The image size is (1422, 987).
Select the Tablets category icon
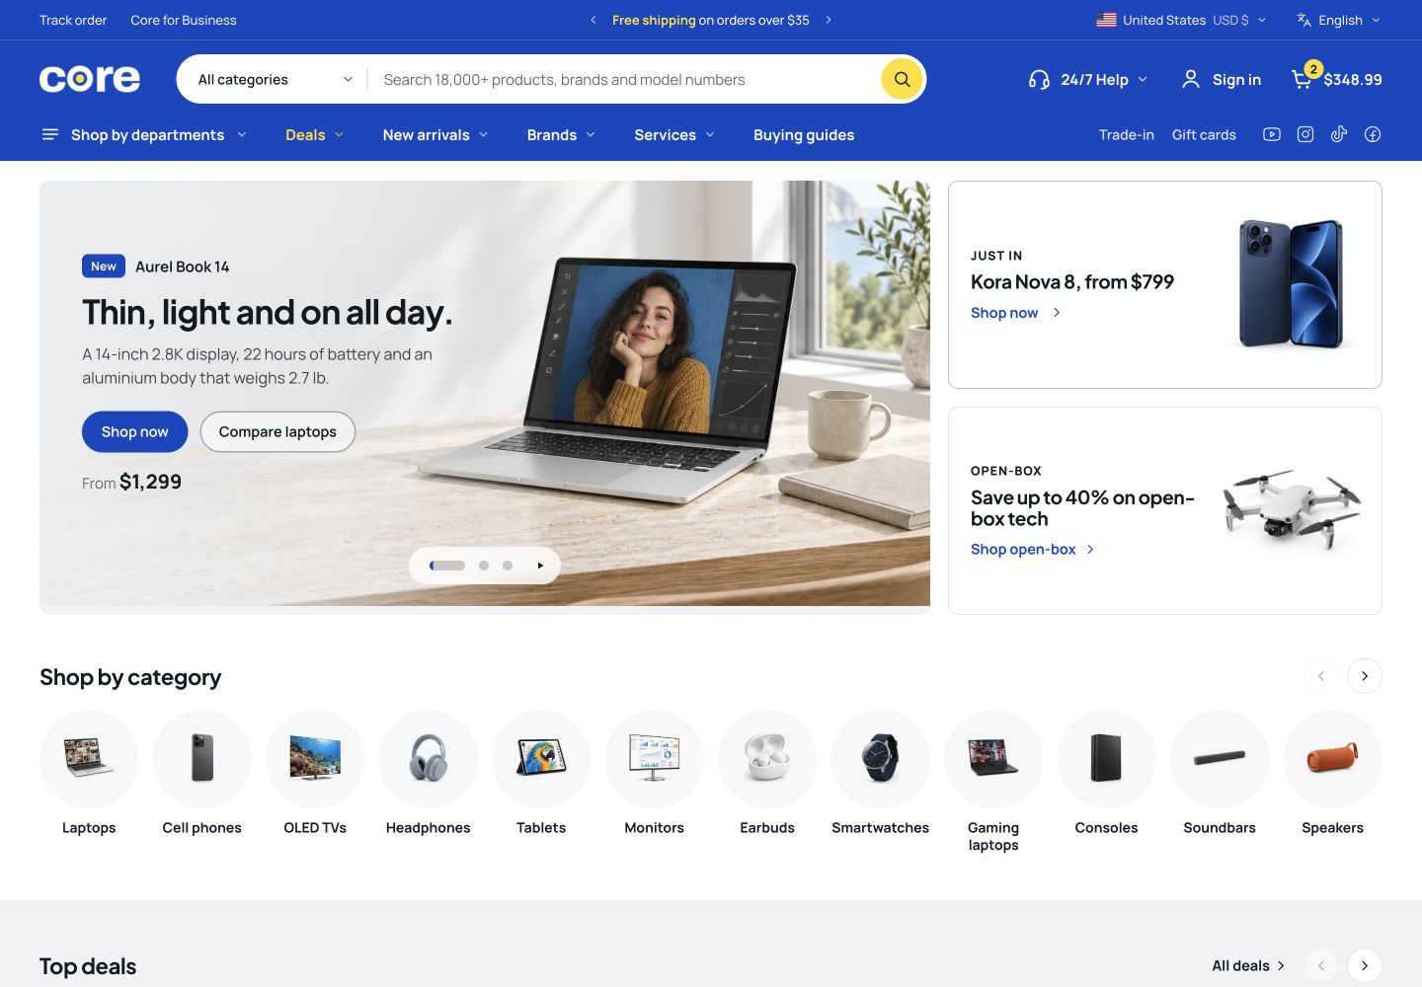pos(541,759)
